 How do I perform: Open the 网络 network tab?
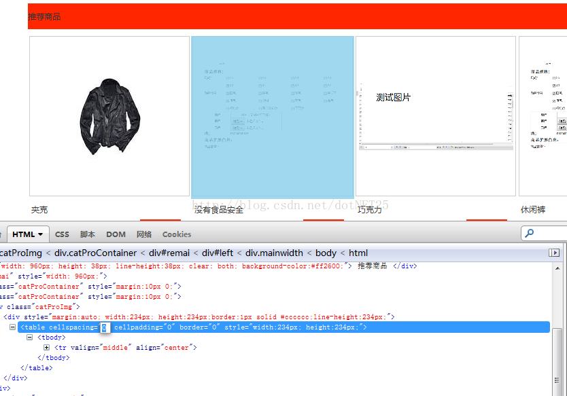(144, 234)
